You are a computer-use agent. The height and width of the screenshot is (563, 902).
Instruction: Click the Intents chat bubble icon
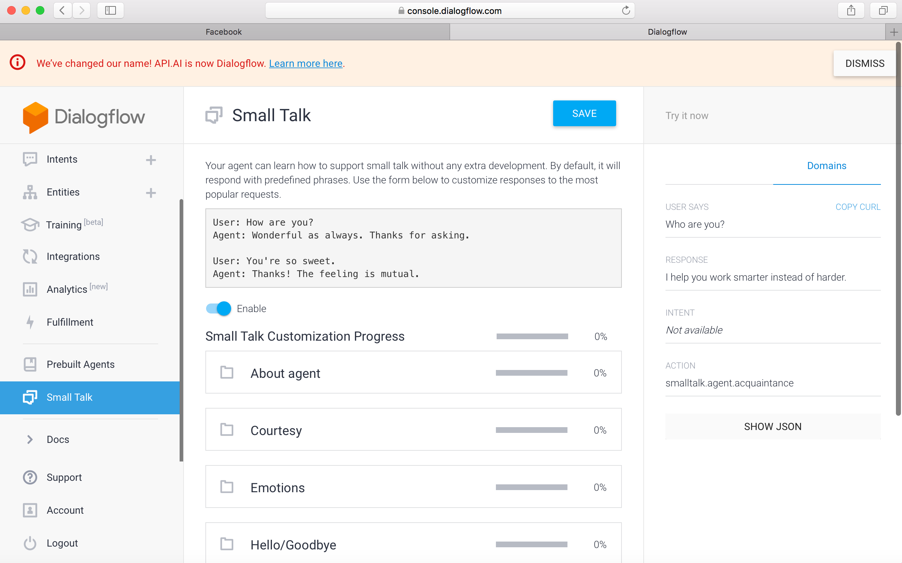coord(30,159)
